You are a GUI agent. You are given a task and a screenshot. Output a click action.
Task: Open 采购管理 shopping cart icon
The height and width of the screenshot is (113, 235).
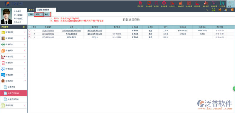(x=214, y=3)
